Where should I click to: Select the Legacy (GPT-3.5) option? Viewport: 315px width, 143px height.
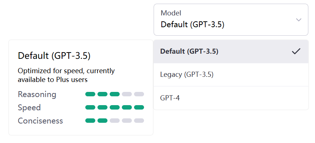pos(231,75)
